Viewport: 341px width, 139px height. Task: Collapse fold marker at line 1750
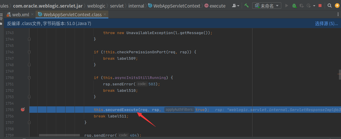pos(29,78)
